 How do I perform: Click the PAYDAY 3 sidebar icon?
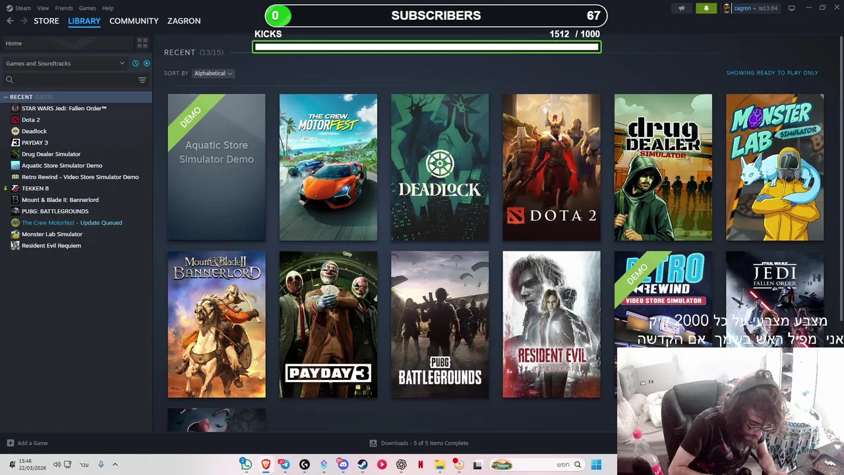[15, 142]
